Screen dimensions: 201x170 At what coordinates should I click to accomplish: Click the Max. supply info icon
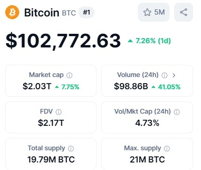(x=167, y=148)
